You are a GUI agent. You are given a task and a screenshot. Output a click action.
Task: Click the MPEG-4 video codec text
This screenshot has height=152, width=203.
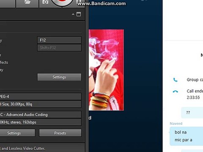click(x=5, y=97)
